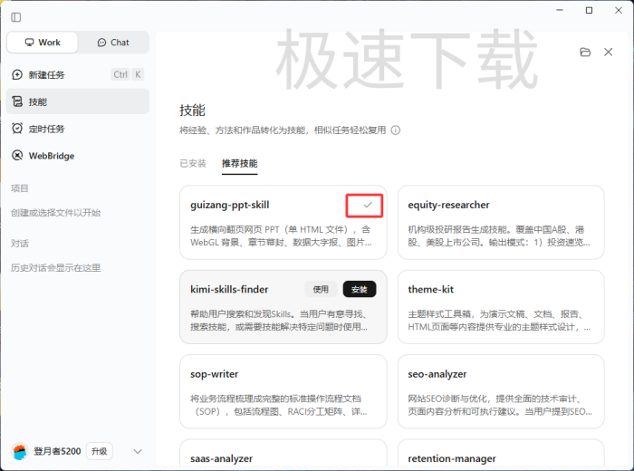
Task: Maximize the application window
Action: (589, 10)
